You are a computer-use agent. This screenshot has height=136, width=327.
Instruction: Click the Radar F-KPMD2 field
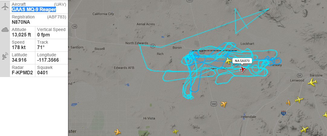click(x=23, y=70)
